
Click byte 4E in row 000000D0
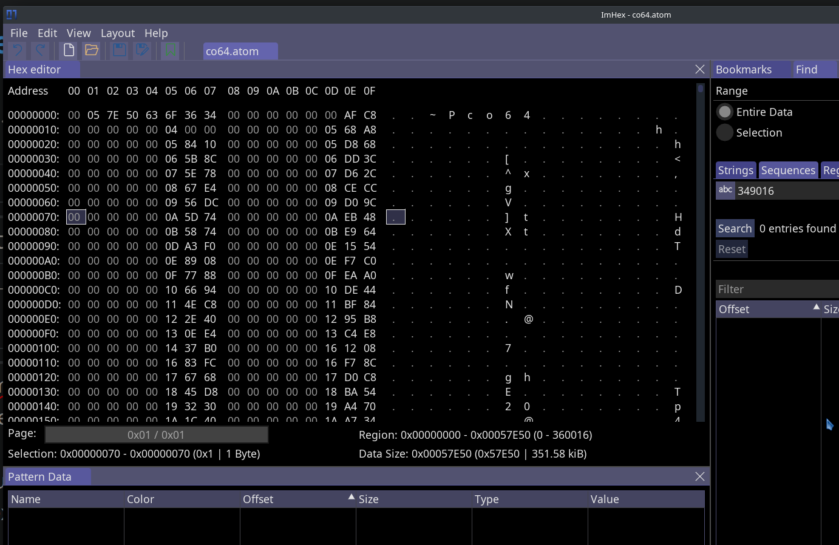[x=191, y=304]
